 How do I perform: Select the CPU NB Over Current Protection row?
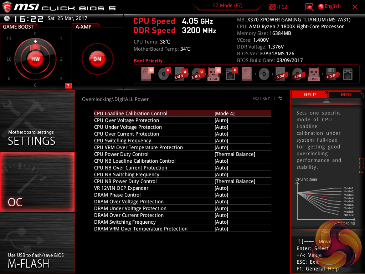pos(182,168)
